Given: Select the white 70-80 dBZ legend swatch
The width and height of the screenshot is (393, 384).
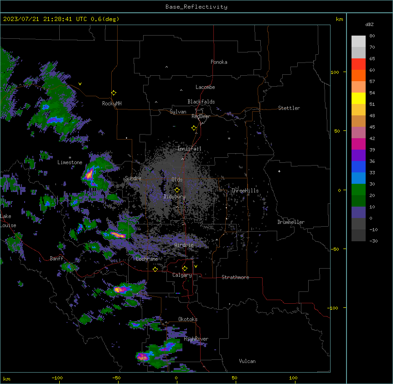Looking at the screenshot, I should pos(358,42).
